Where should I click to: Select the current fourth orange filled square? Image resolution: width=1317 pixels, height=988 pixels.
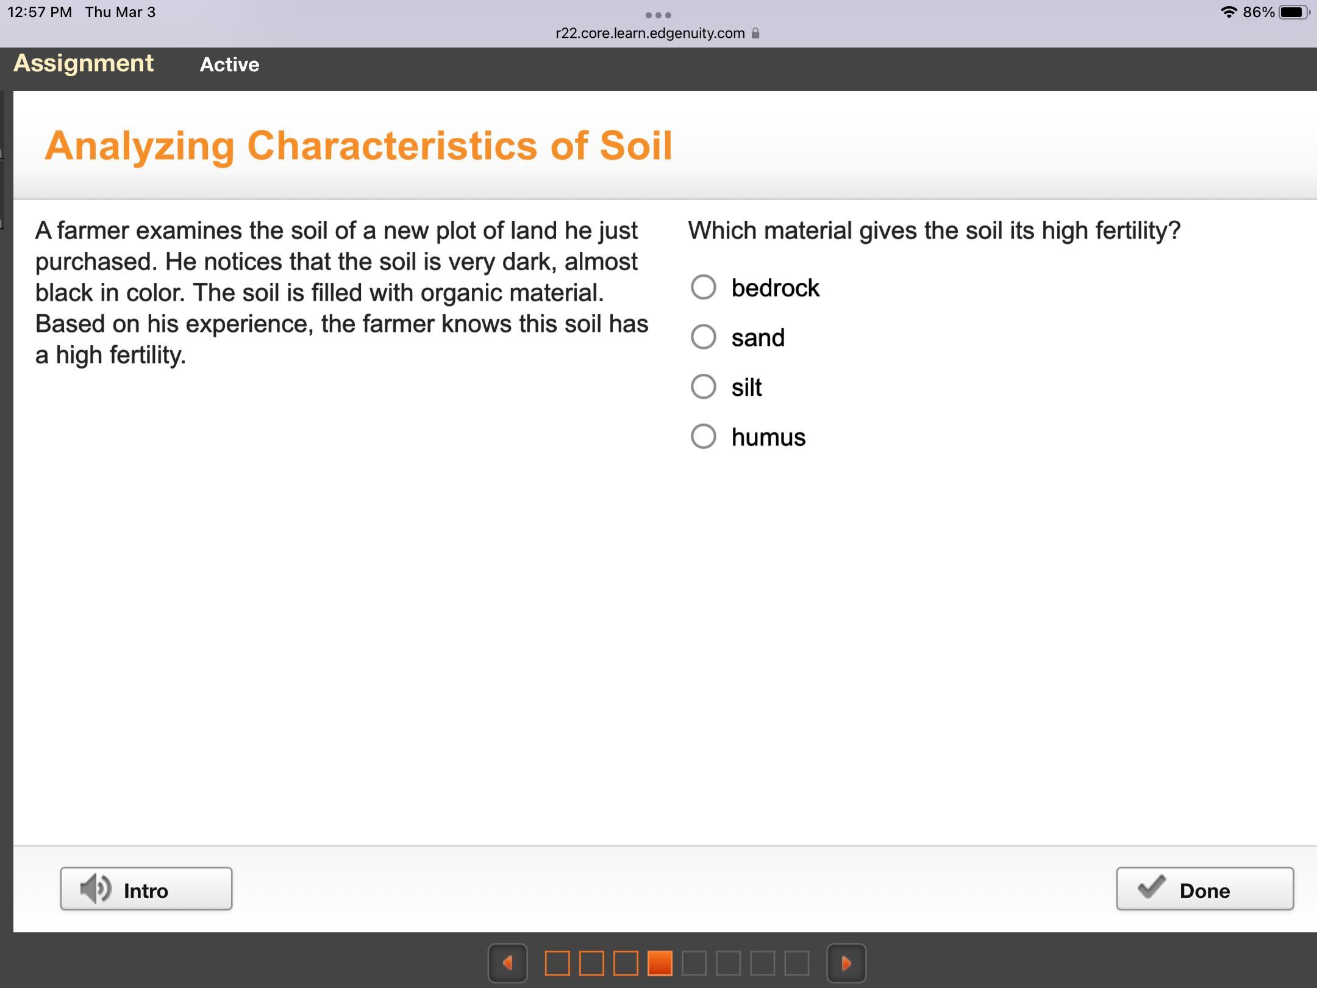click(x=660, y=963)
